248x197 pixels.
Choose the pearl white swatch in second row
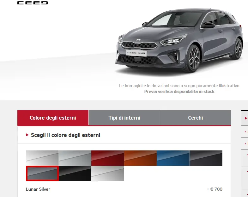click(x=108, y=173)
